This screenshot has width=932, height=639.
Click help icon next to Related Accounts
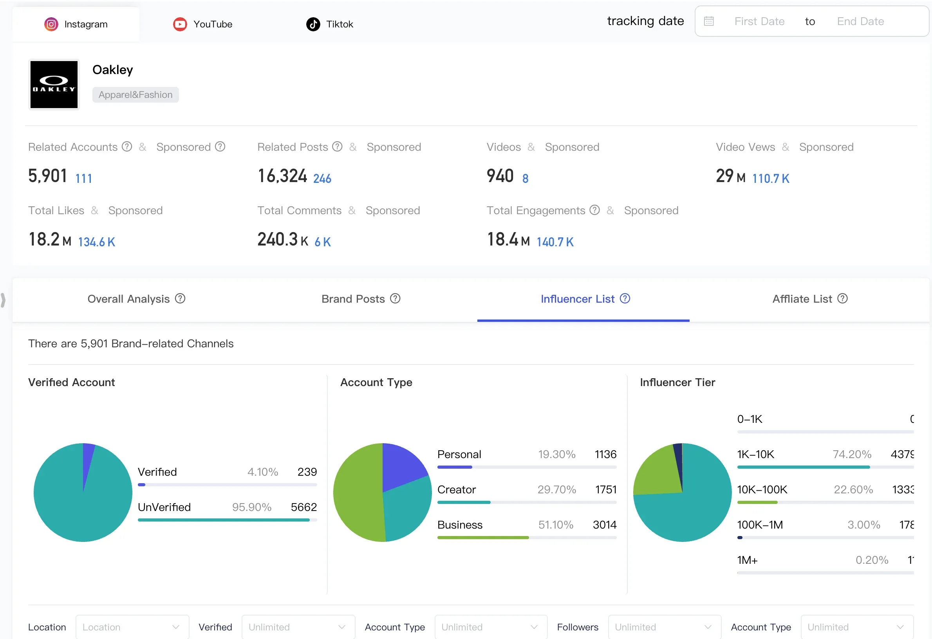[127, 147]
